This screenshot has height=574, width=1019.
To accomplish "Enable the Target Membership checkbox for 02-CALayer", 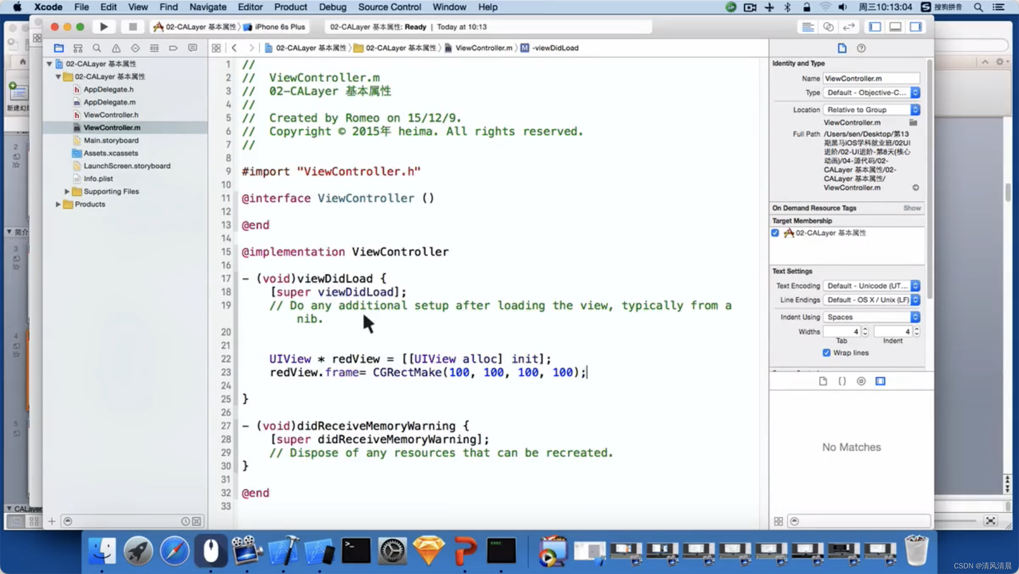I will pyautogui.click(x=776, y=232).
